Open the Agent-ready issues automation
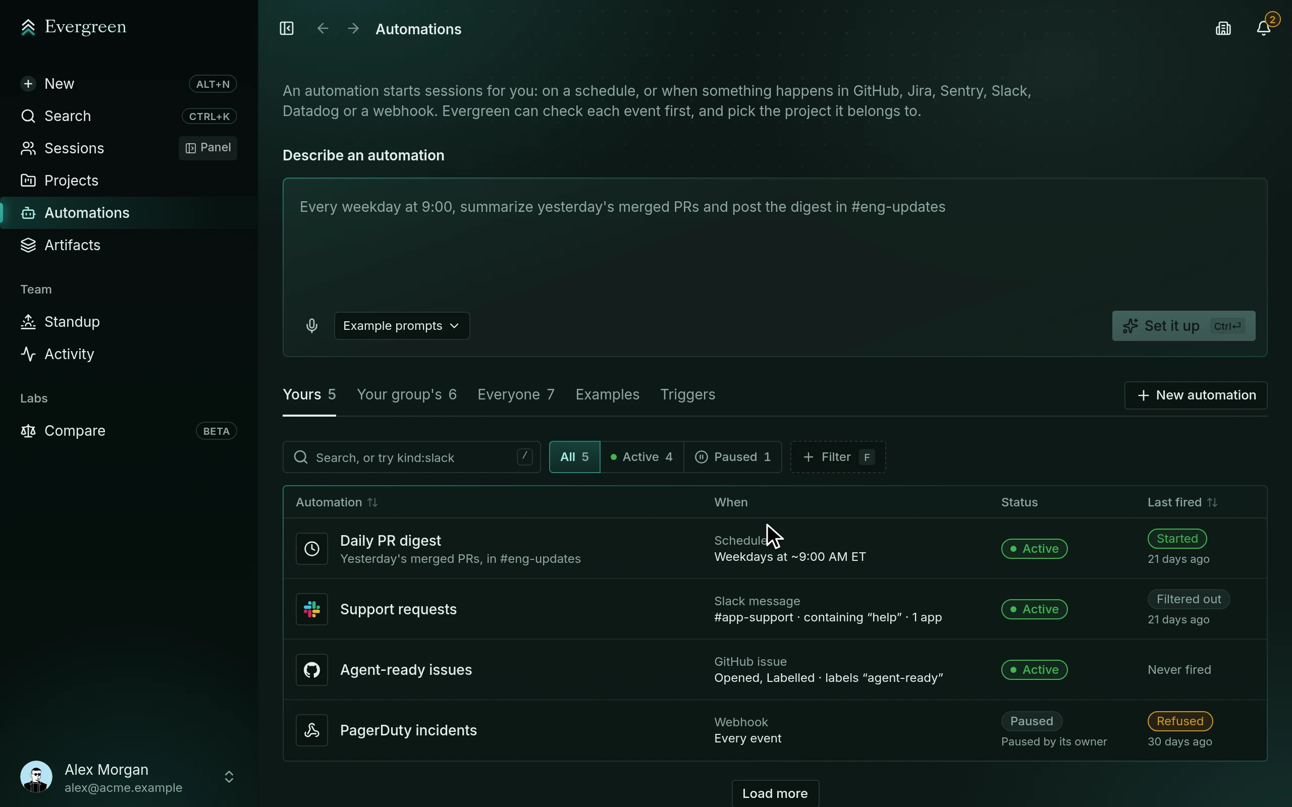 click(x=775, y=670)
